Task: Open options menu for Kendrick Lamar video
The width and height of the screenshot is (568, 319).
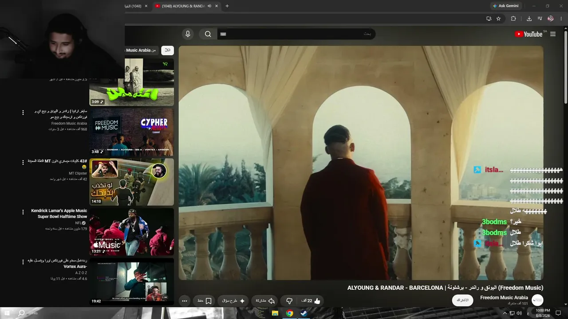Action: [23, 212]
